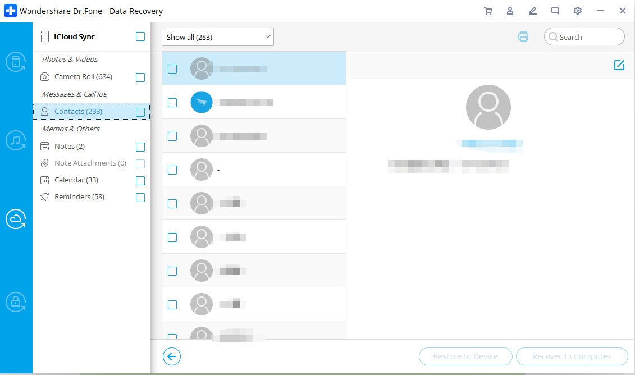Check the checkbox for the '-' contact
This screenshot has width=635, height=375.
tap(172, 170)
